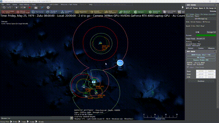Screen dimensions: 219x123
Task: Click the right panel vertical scrollbar
Action: [x=218, y=56]
